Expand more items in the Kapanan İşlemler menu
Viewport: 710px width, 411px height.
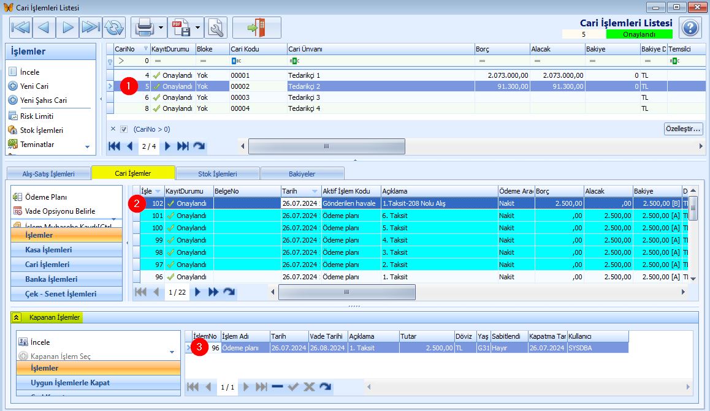(172, 352)
